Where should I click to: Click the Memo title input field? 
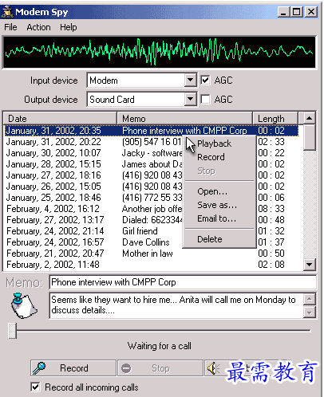[183, 282]
